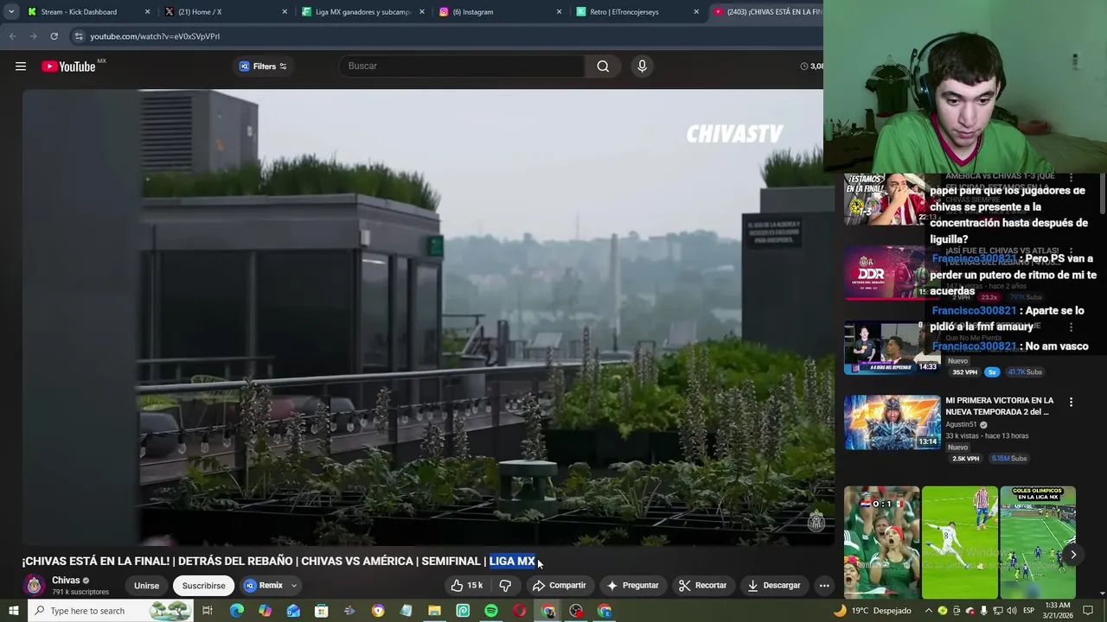Like the video with thumbs-up icon

467,586
